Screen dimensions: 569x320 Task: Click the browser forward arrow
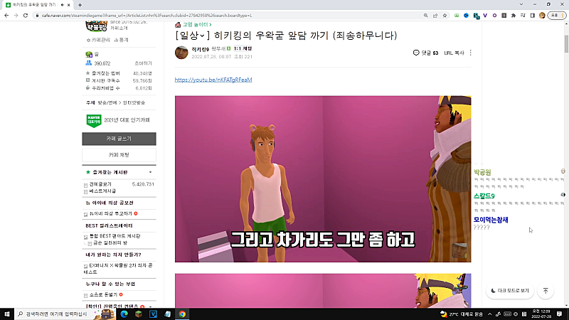(16, 16)
